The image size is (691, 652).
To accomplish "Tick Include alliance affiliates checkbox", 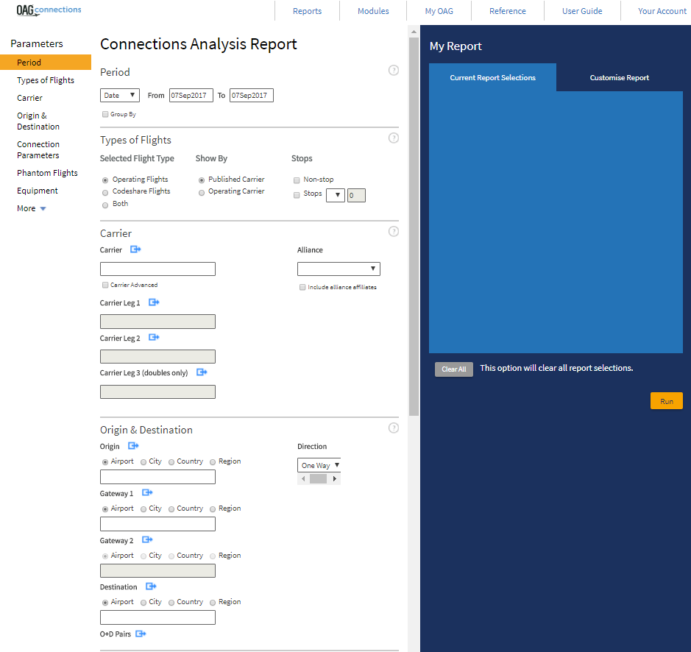I will pyautogui.click(x=302, y=288).
